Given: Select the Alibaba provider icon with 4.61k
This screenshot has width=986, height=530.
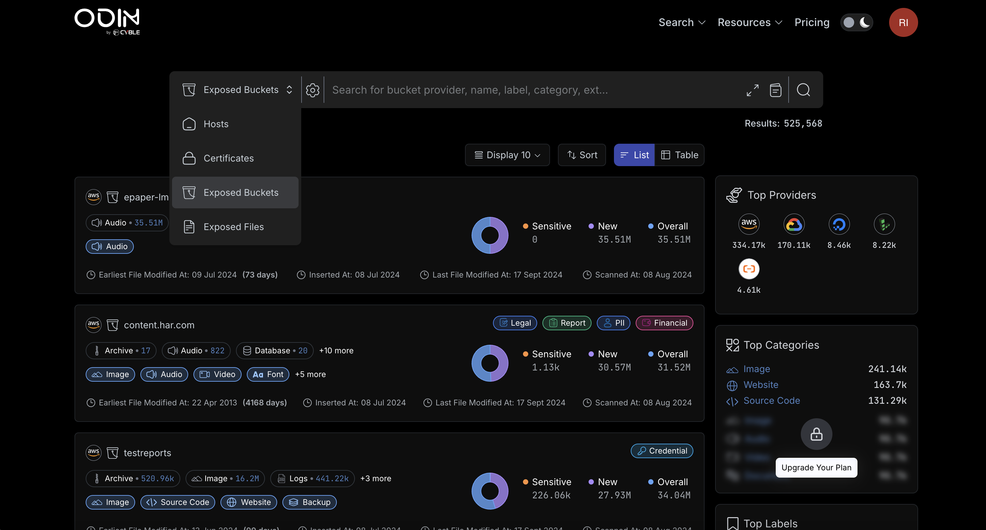Looking at the screenshot, I should (x=749, y=269).
